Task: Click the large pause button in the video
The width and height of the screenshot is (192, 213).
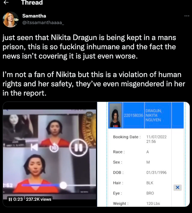Action: [x=78, y=148]
